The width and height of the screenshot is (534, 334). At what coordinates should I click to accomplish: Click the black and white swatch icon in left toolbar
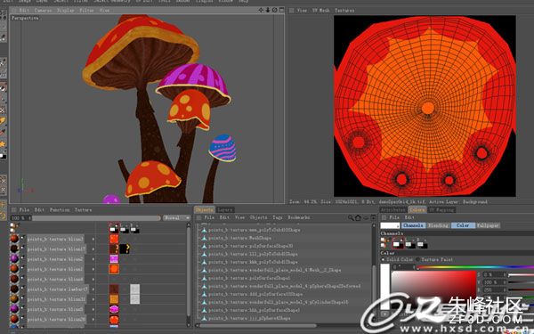(x=3, y=156)
